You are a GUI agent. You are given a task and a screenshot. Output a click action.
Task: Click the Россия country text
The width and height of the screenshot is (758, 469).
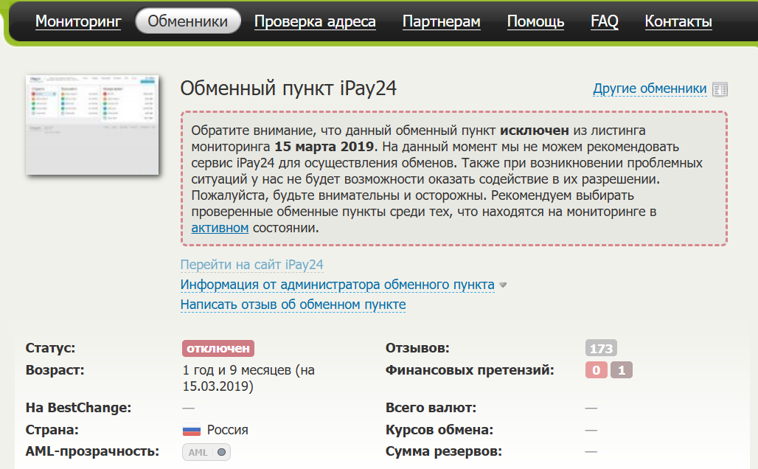pos(227,430)
